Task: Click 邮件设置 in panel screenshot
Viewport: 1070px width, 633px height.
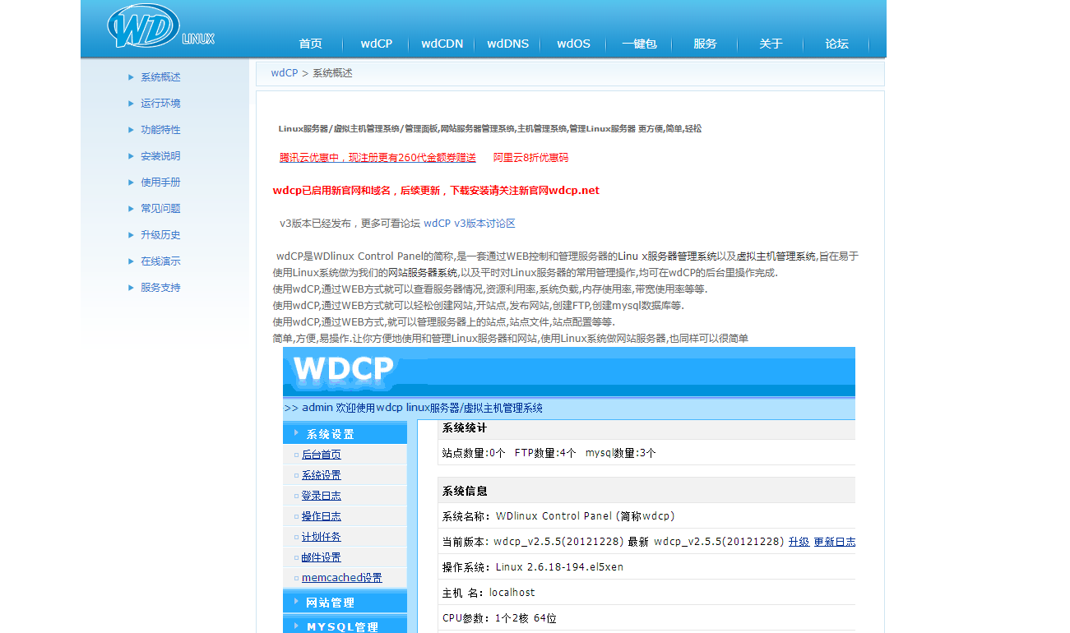Action: [x=321, y=557]
